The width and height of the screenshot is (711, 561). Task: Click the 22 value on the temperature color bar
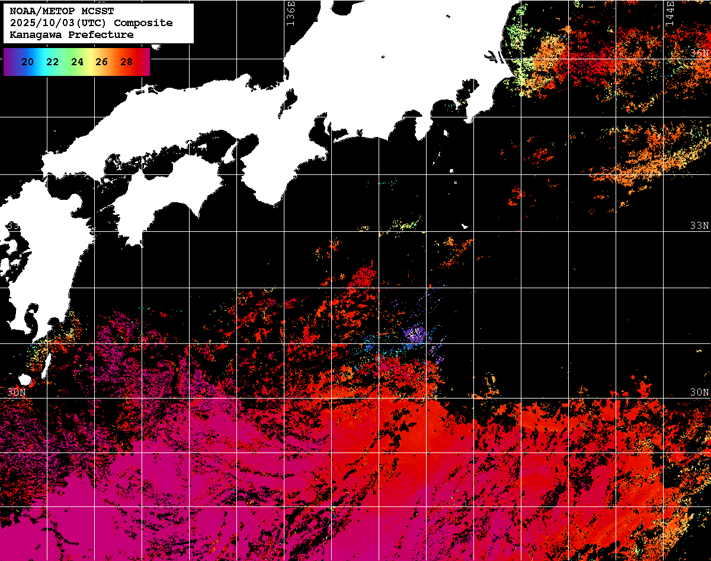52,62
